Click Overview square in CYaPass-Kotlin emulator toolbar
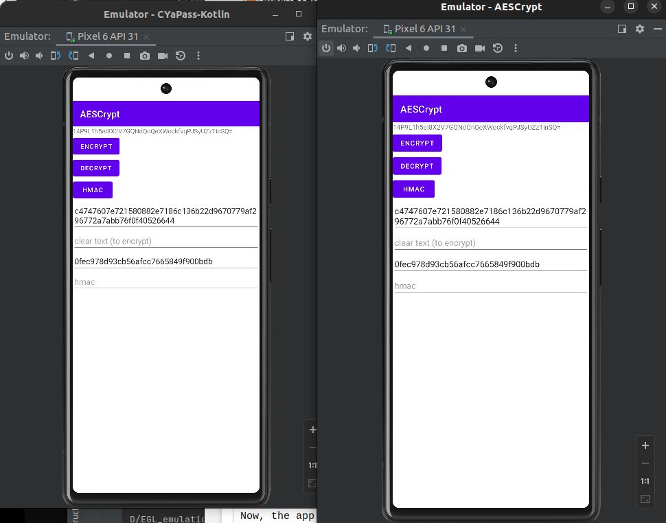 click(126, 56)
